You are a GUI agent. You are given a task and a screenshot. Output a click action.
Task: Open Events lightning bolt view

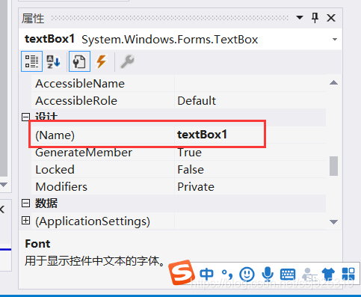point(102,61)
